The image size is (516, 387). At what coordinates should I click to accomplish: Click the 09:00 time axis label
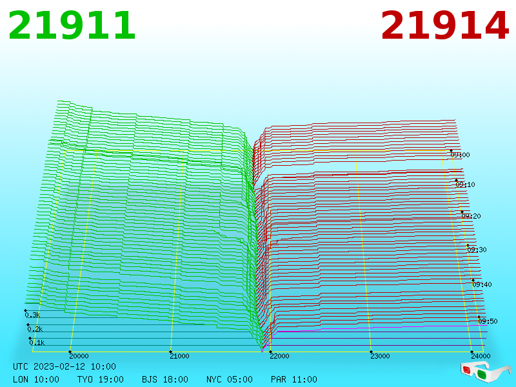[460, 155]
